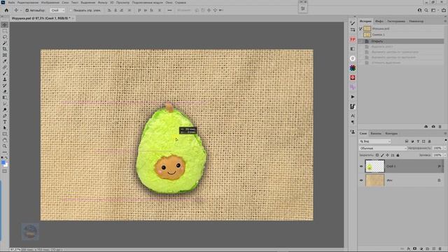This screenshot has width=448, height=252.
Task: Toggle lock transparent pixels
Action: 377,155
